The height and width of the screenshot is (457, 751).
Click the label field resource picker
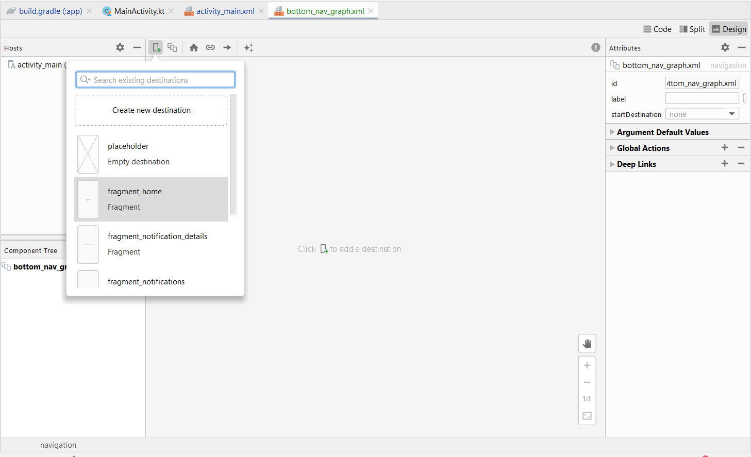coord(744,98)
